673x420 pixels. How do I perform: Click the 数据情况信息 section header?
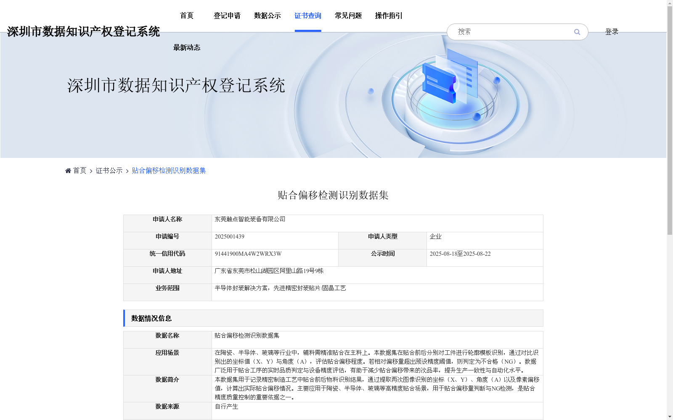click(x=333, y=318)
